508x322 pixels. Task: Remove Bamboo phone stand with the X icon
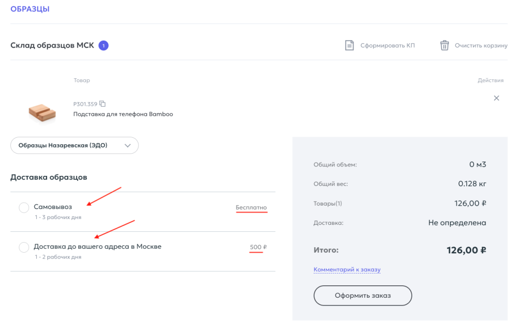pos(497,98)
